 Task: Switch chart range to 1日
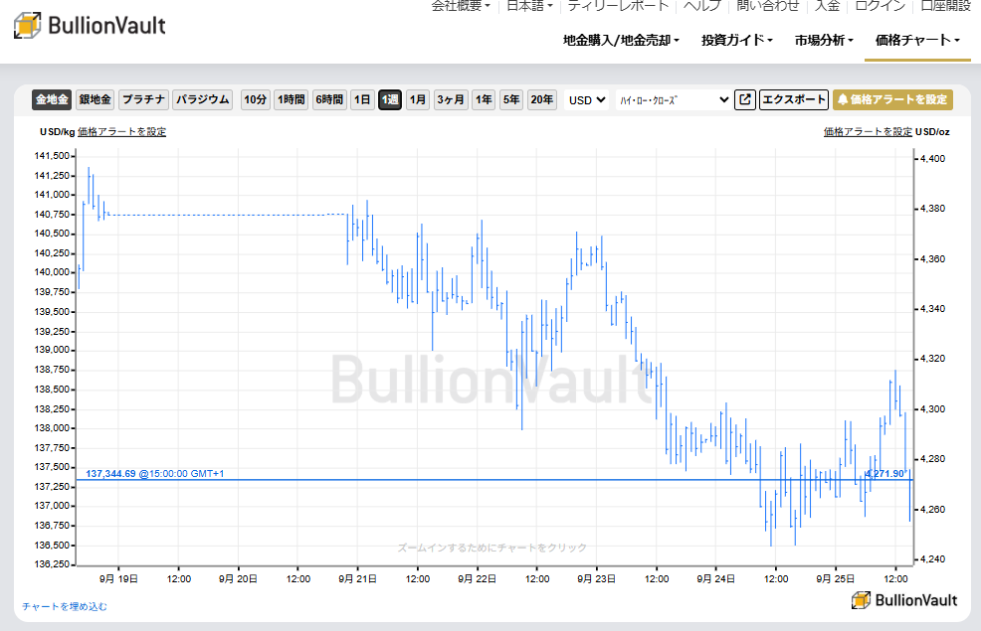coord(362,99)
